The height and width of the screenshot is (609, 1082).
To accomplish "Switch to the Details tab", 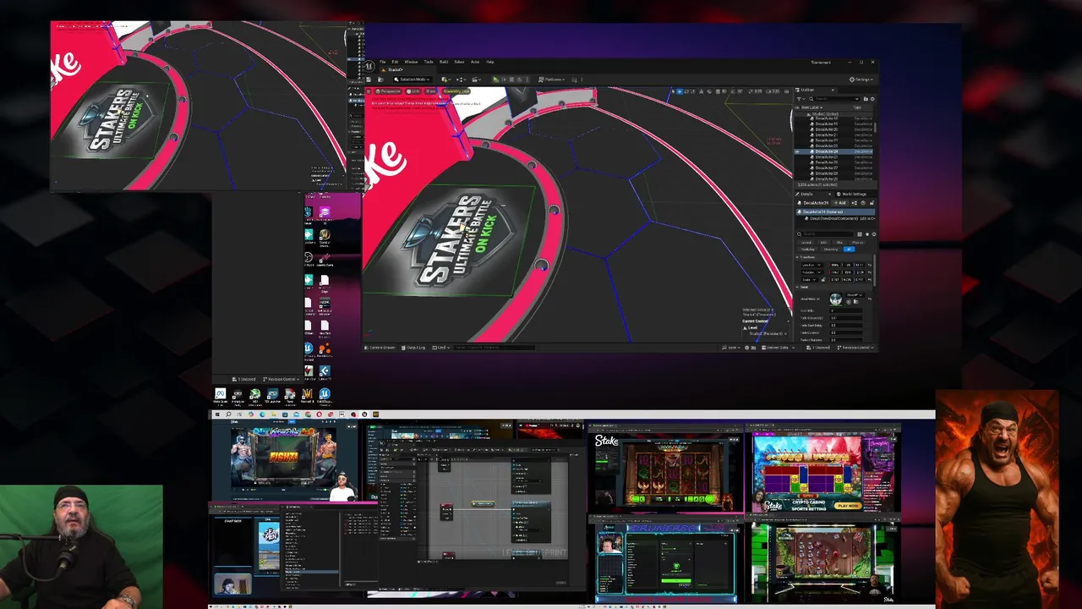I will (805, 194).
